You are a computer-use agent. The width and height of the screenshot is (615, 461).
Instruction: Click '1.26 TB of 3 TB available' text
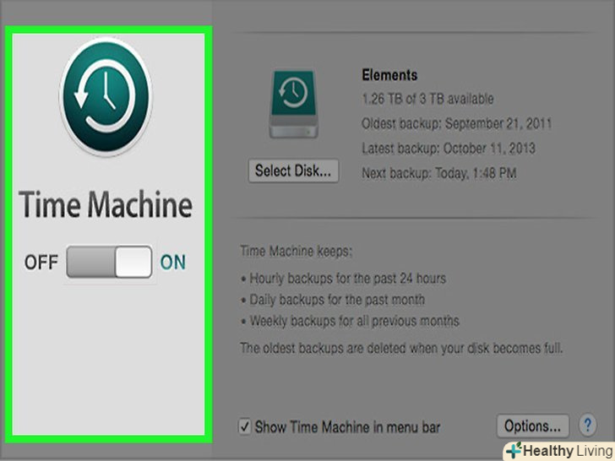tap(427, 99)
